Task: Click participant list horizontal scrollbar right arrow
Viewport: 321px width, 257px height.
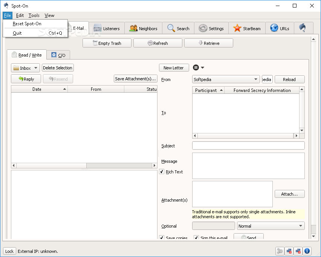Action: [x=296, y=136]
